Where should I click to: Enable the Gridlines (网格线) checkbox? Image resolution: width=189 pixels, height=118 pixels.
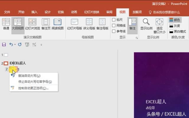(x=114, y=25)
